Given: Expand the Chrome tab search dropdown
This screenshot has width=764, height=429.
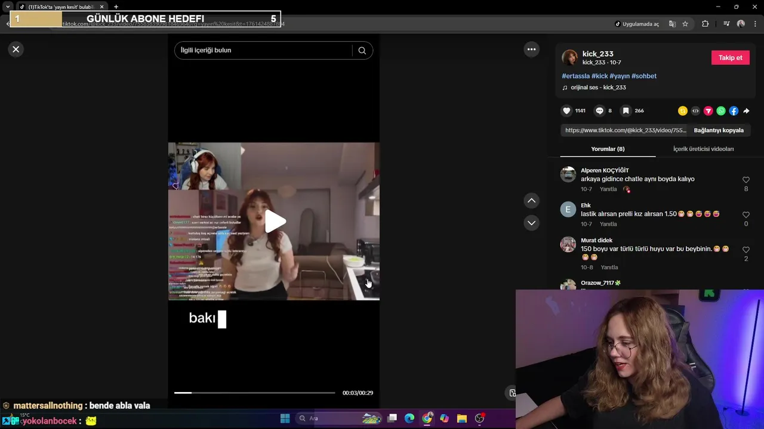Looking at the screenshot, I should [x=8, y=7].
